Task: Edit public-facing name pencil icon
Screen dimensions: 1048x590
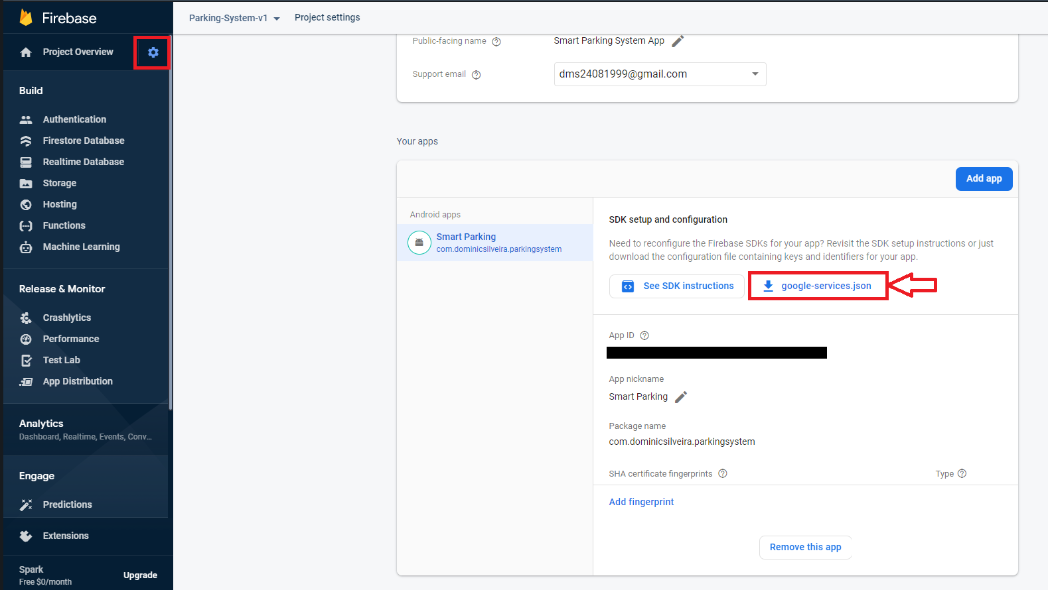Action: point(678,41)
